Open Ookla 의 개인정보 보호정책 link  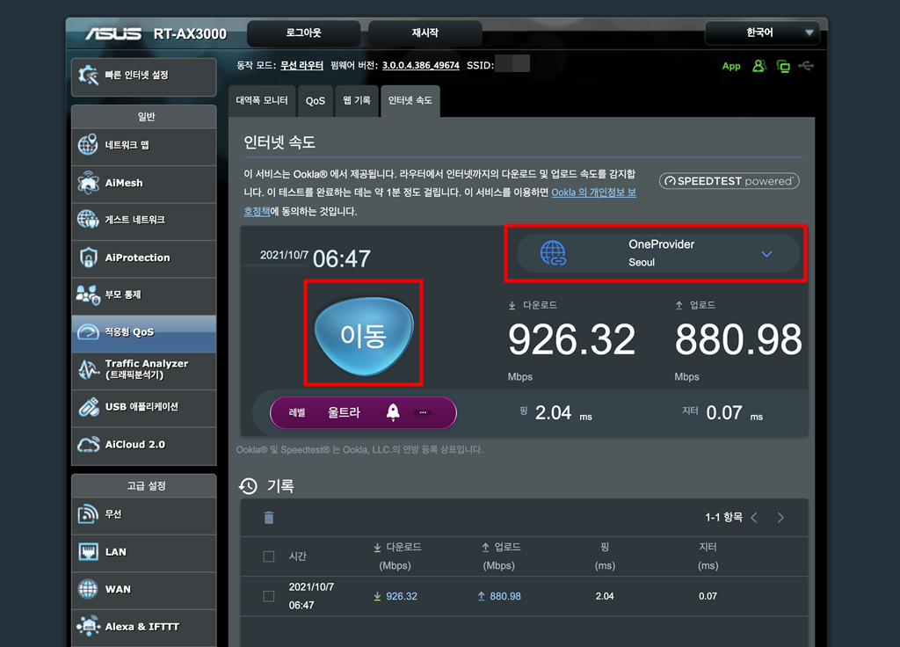click(593, 193)
